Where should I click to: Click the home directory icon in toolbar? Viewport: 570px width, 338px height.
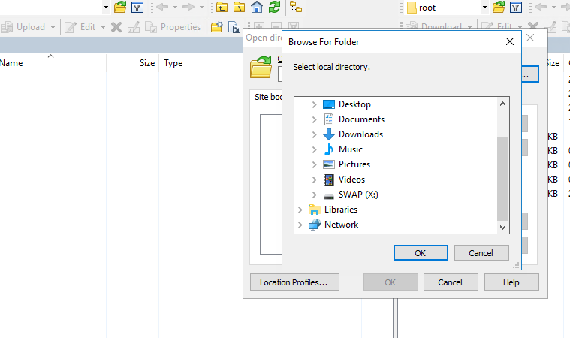click(257, 8)
